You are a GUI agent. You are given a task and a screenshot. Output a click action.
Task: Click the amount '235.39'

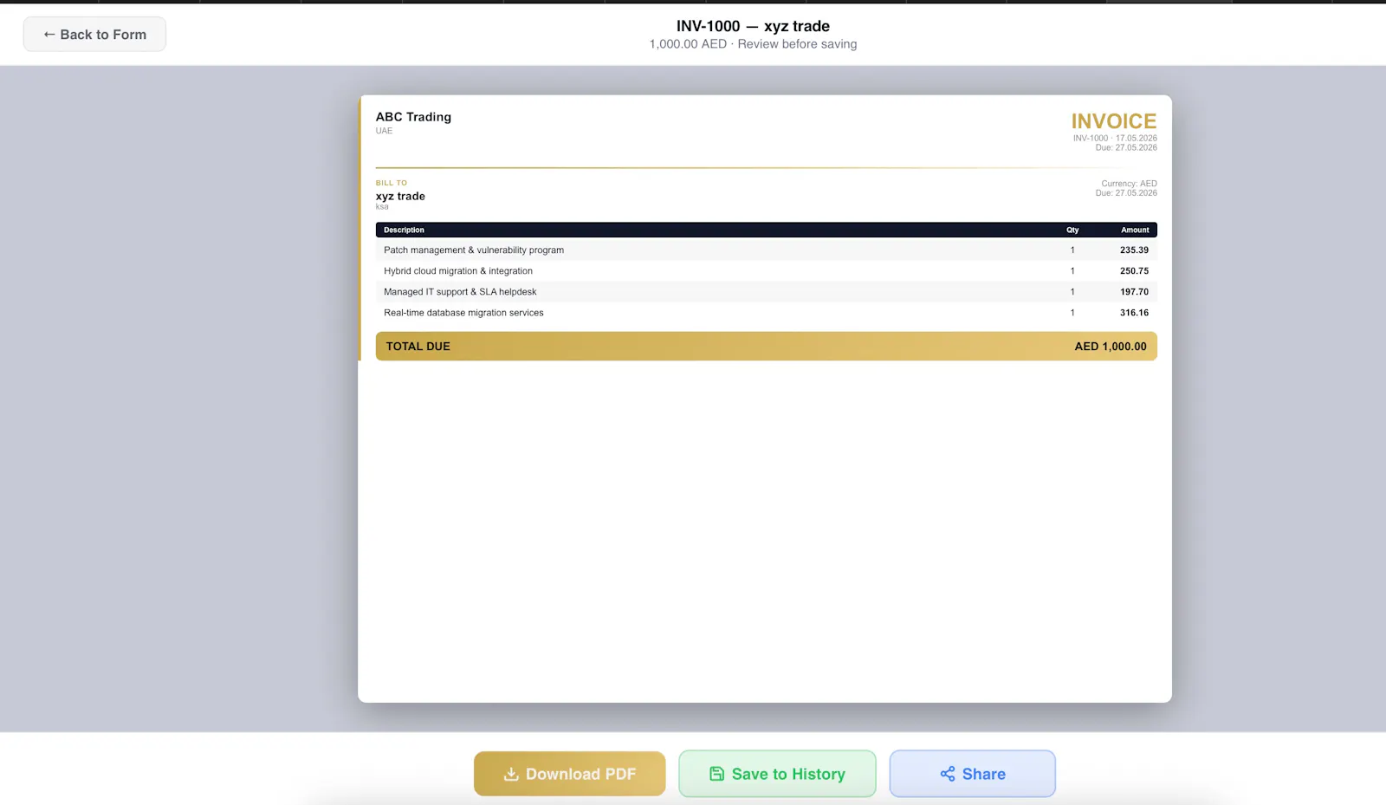[x=1134, y=250]
